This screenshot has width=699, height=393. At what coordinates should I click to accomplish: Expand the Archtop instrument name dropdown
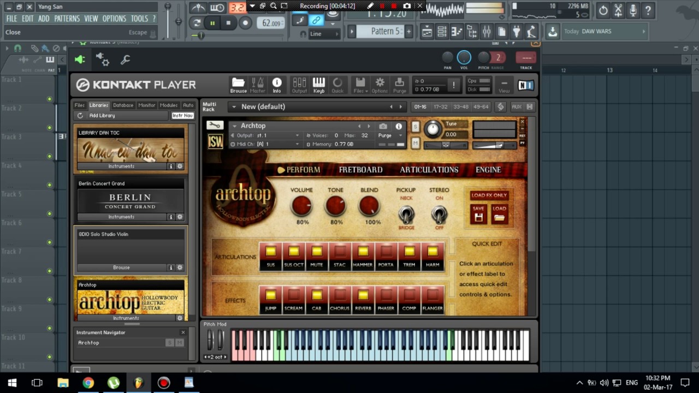pos(234,126)
